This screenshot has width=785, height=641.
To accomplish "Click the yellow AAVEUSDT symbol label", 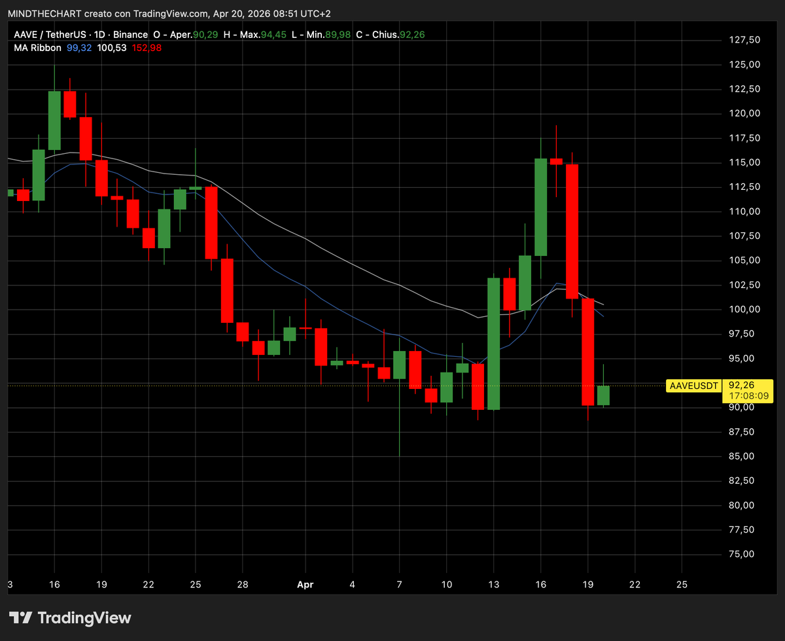I will tap(694, 386).
